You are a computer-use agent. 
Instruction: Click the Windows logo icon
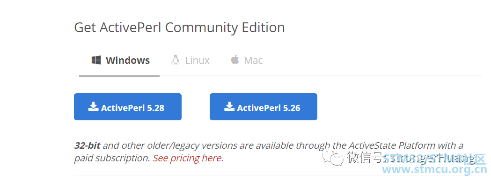pos(96,60)
